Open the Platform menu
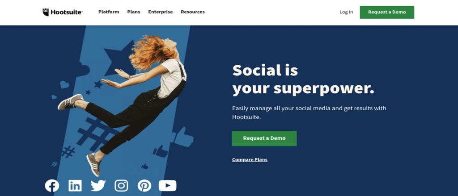The image size is (458, 196). [x=109, y=12]
